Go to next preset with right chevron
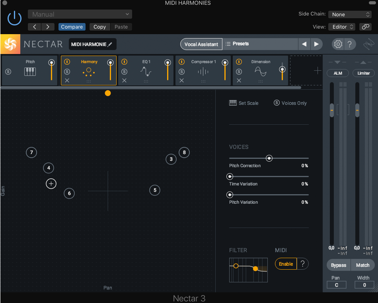The image size is (378, 303). click(x=48, y=27)
